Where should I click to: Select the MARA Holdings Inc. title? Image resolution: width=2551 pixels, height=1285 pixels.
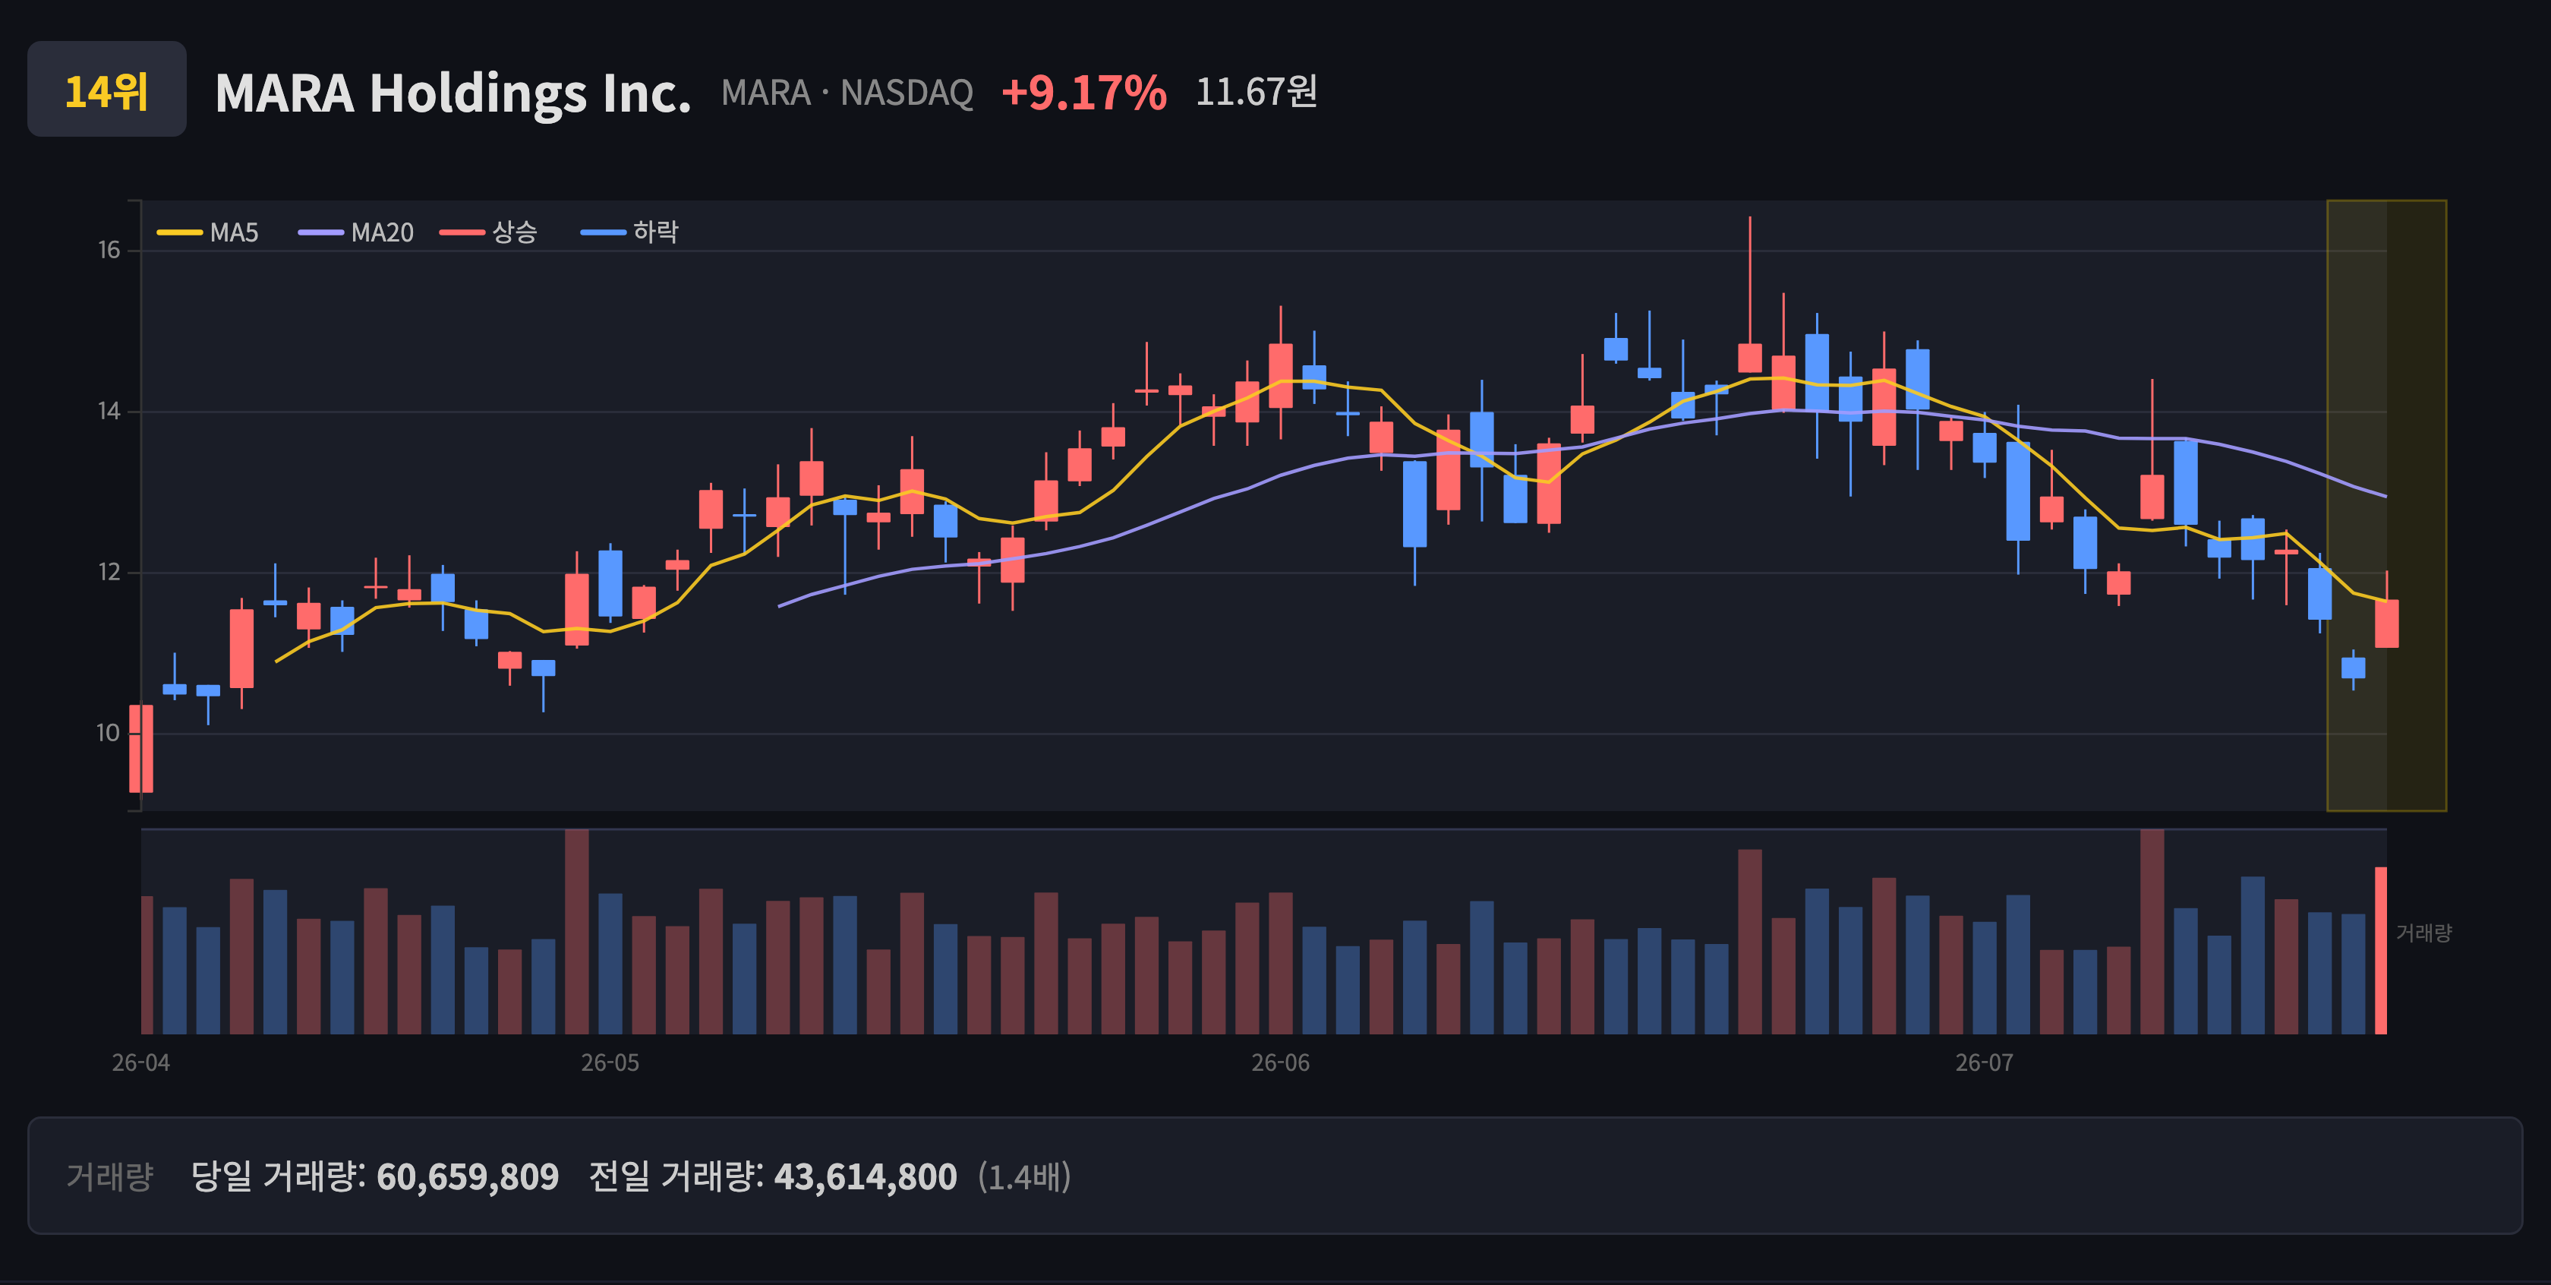[452, 93]
